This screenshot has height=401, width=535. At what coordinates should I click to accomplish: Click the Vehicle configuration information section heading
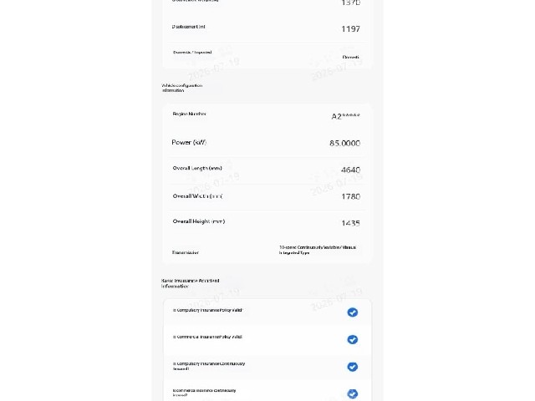182,88
